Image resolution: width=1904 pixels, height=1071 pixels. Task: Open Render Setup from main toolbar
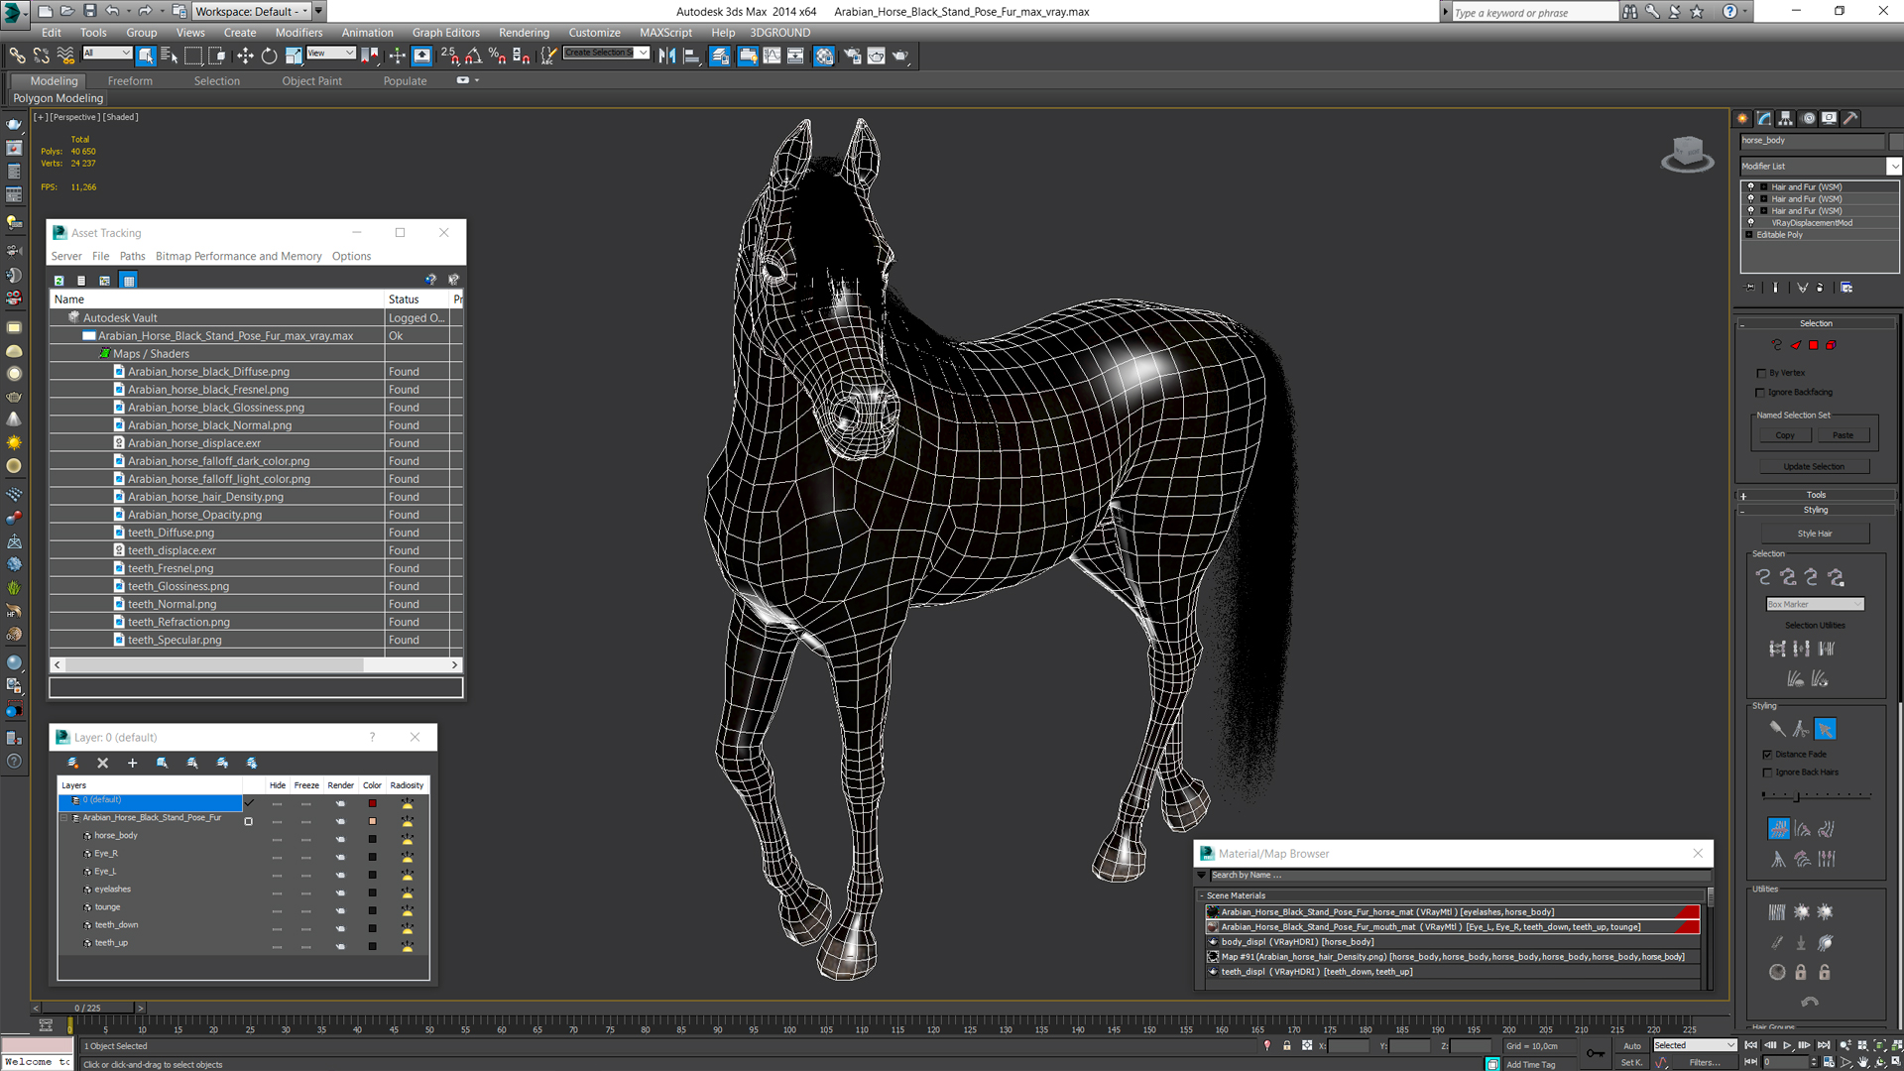[852, 56]
